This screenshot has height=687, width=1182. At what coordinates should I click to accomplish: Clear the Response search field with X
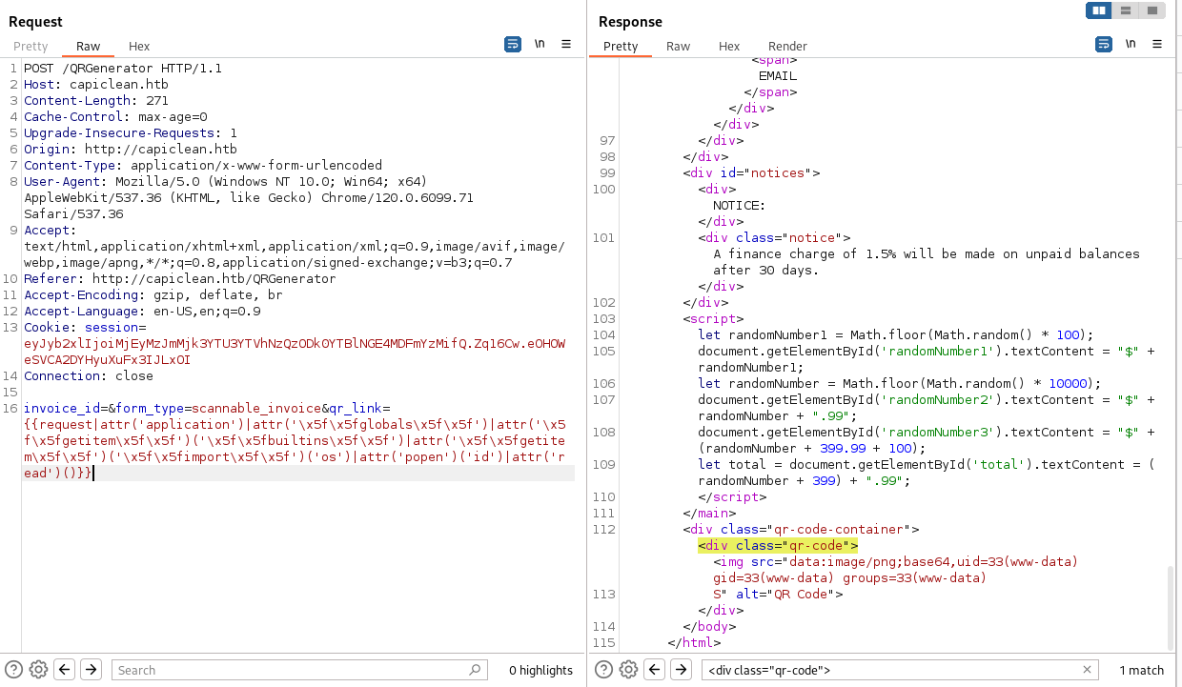click(1087, 670)
